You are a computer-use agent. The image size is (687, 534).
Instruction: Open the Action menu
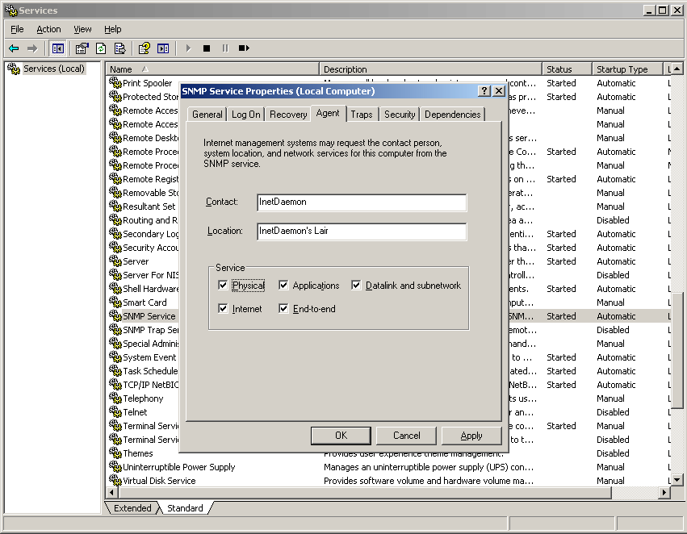click(48, 29)
